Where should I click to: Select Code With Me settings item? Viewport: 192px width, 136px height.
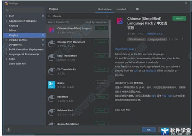tap(17, 64)
